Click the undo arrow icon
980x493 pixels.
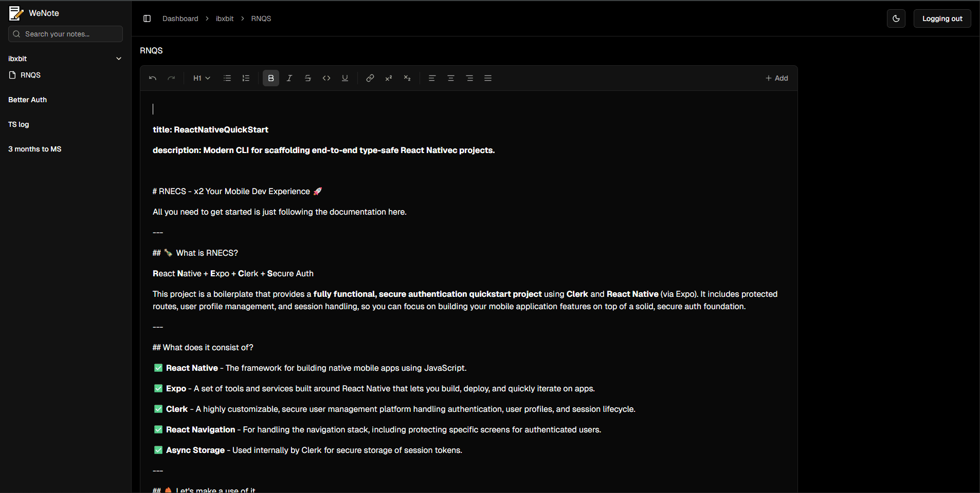[x=153, y=78]
